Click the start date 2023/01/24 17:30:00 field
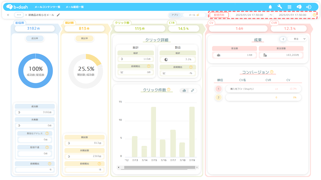 tap(249, 15)
